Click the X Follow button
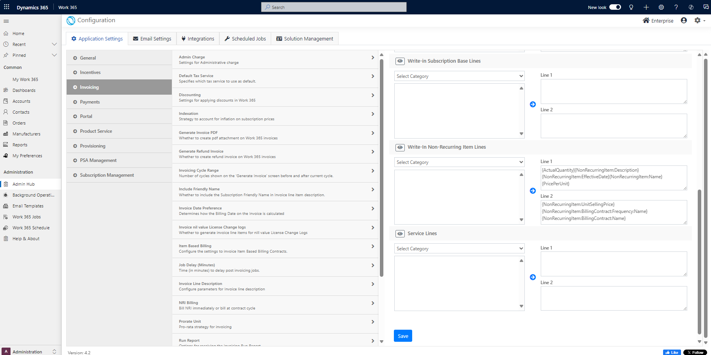Screen dimensions: 711x355 pos(695,352)
